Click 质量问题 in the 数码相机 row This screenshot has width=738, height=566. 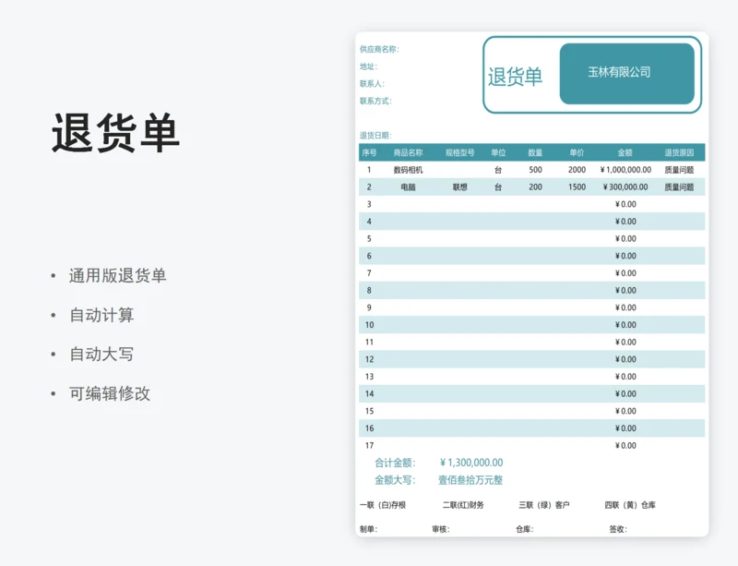[679, 170]
